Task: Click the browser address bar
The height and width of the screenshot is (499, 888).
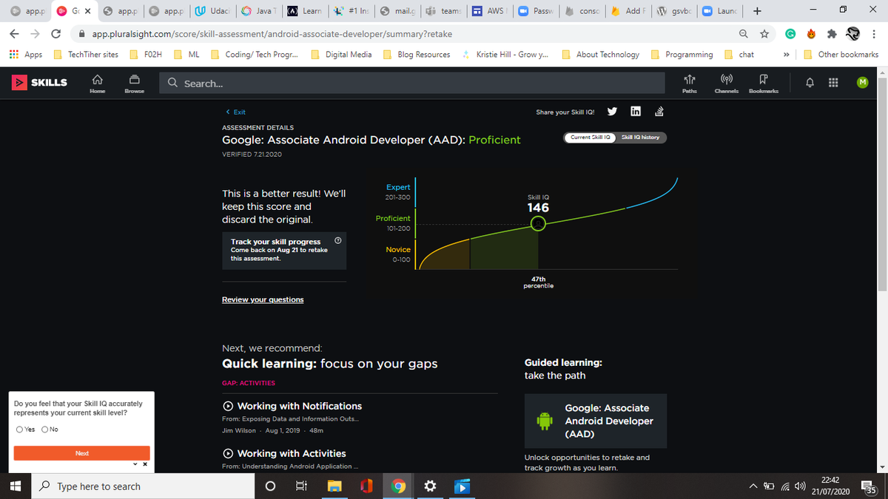Action: pyautogui.click(x=407, y=34)
